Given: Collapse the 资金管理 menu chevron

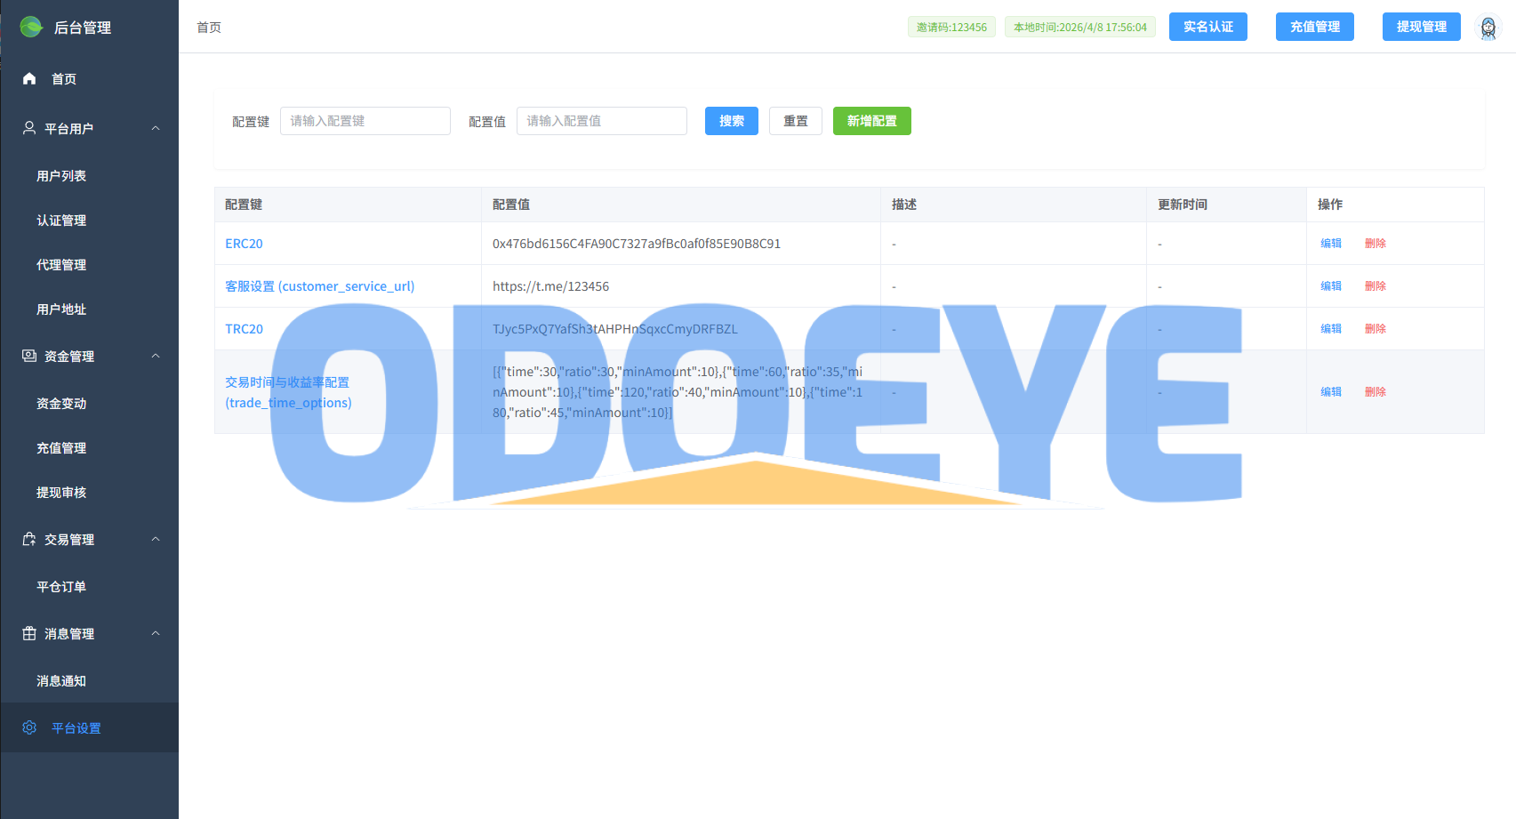Looking at the screenshot, I should 156,356.
